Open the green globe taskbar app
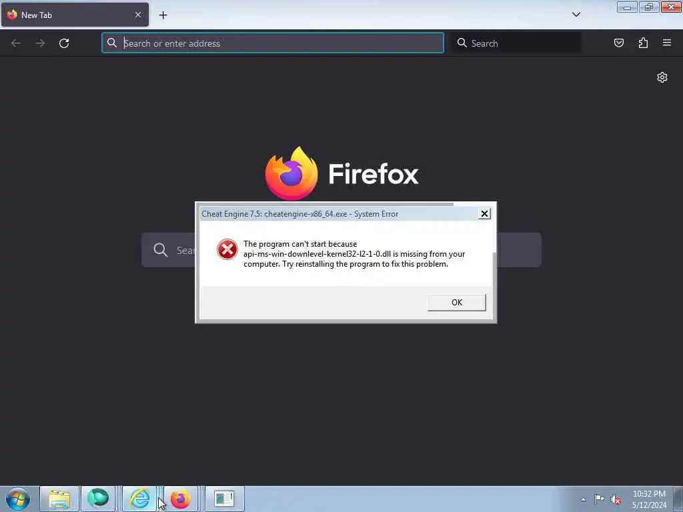The image size is (683, 512). [98, 499]
